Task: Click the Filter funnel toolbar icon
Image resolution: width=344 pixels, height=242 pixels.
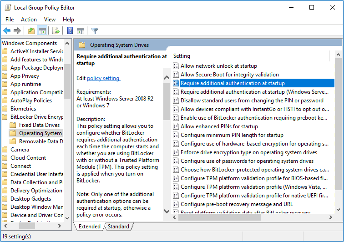Action: 95,31
